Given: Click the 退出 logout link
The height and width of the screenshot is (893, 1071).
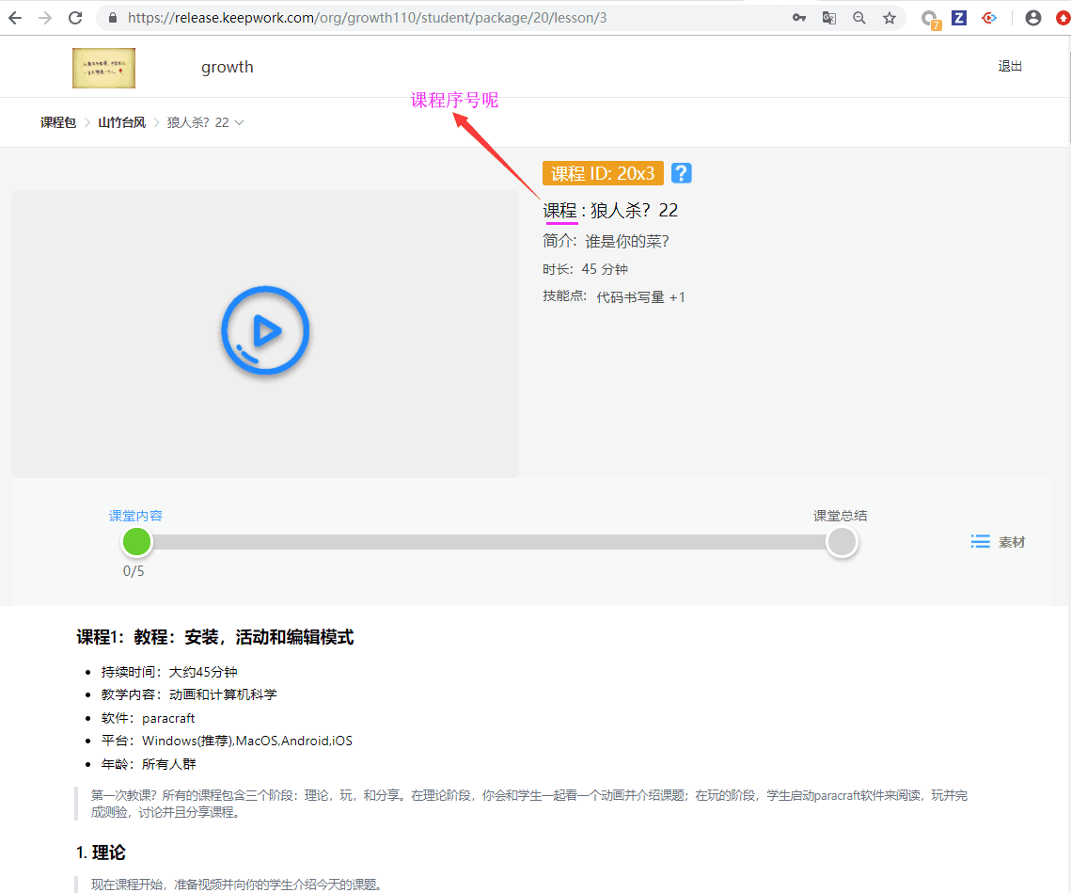Looking at the screenshot, I should point(1010,66).
